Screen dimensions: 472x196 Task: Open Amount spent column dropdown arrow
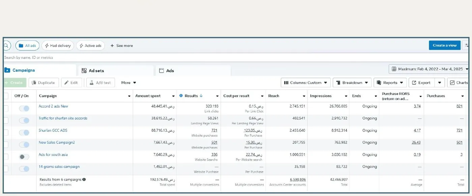(x=173, y=96)
